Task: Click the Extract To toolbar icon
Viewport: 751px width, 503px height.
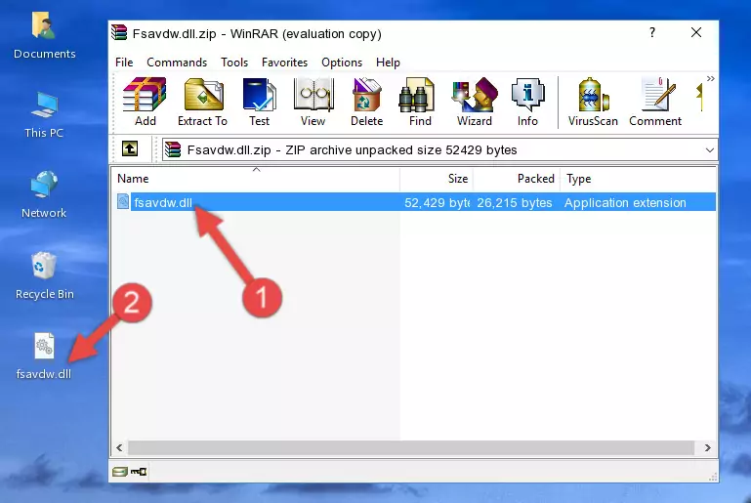Action: click(x=202, y=102)
